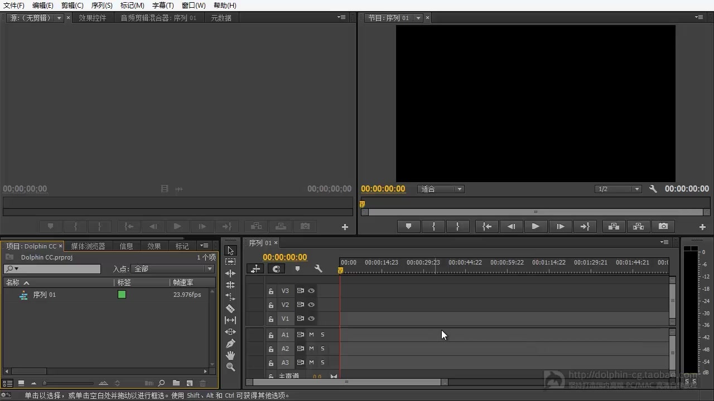Click timeline timecode 00:00:00:00
Image resolution: width=714 pixels, height=401 pixels.
coord(285,257)
